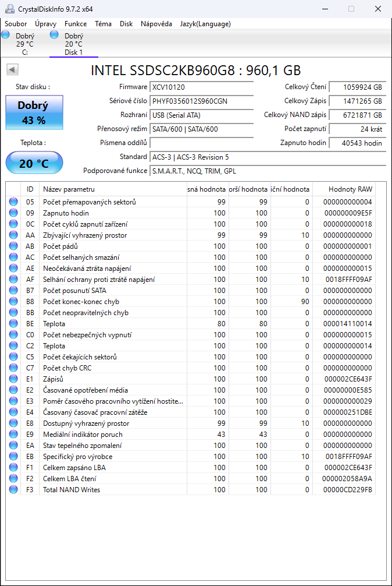392x586 pixels.
Task: Open the Téma menu
Action: (x=104, y=24)
